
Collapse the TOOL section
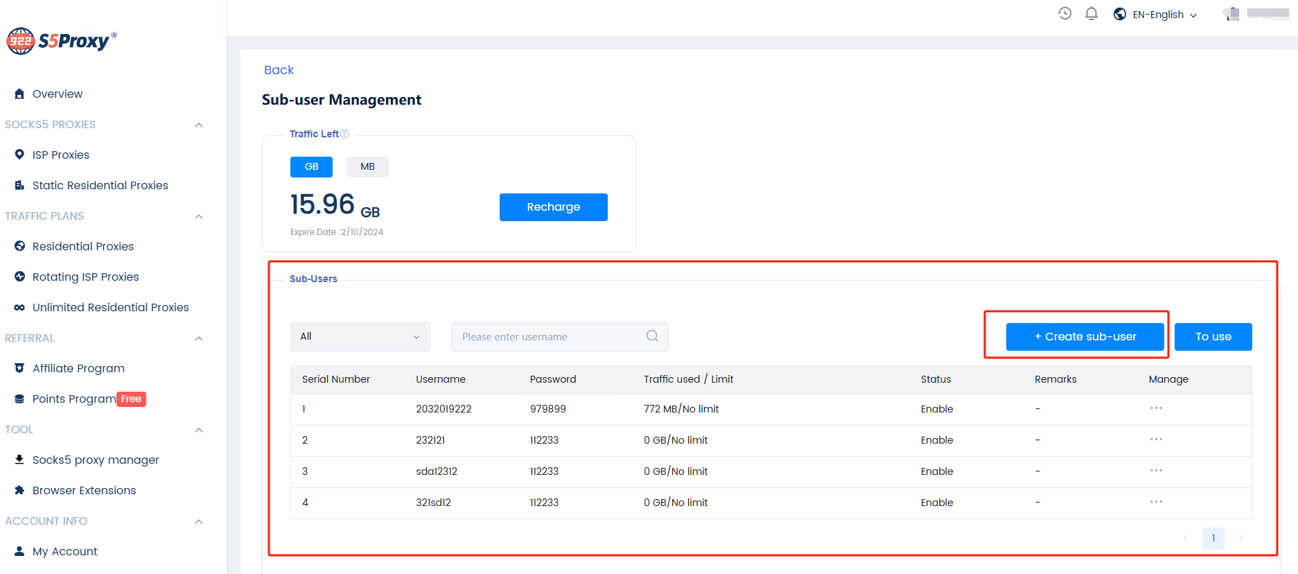199,430
